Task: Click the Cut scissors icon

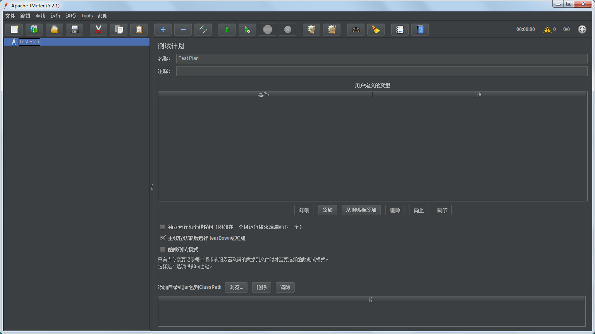Action: pos(99,29)
